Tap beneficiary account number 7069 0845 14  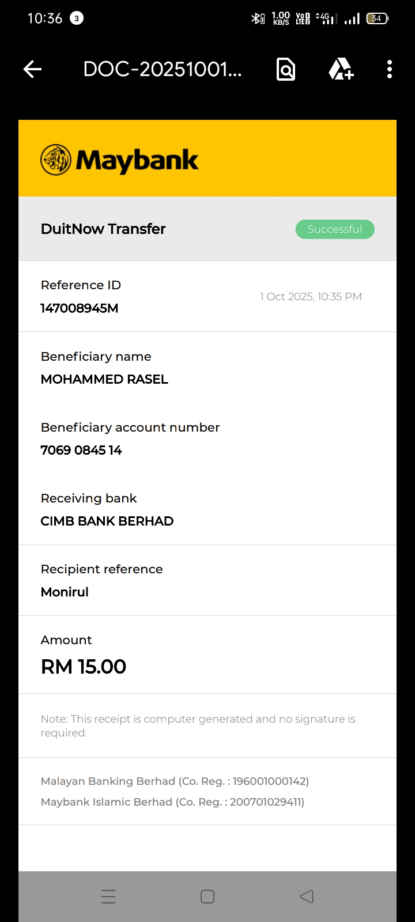(81, 450)
